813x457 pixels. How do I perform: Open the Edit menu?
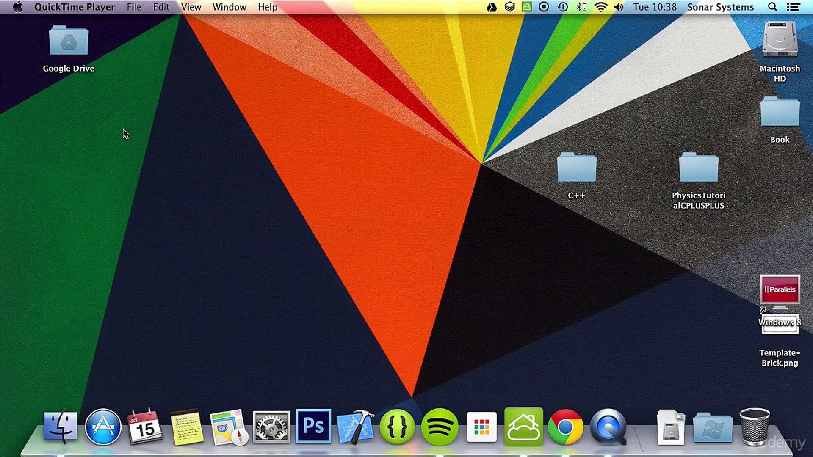point(161,7)
